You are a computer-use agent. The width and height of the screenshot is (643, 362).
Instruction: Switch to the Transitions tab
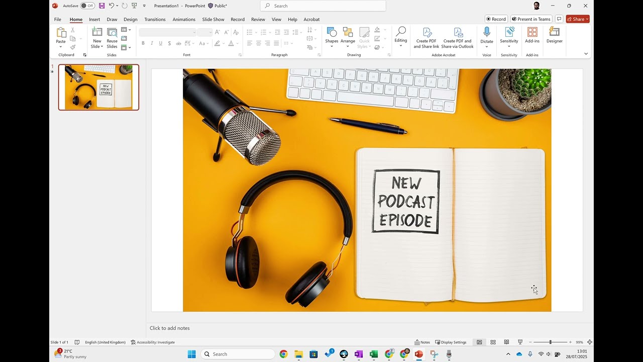155,20
